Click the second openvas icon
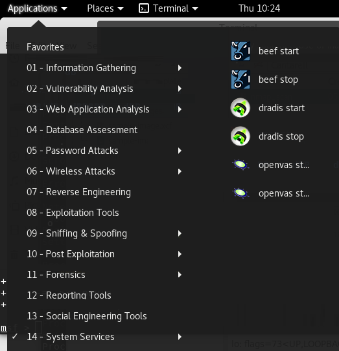This screenshot has height=351, width=339. pos(240,193)
